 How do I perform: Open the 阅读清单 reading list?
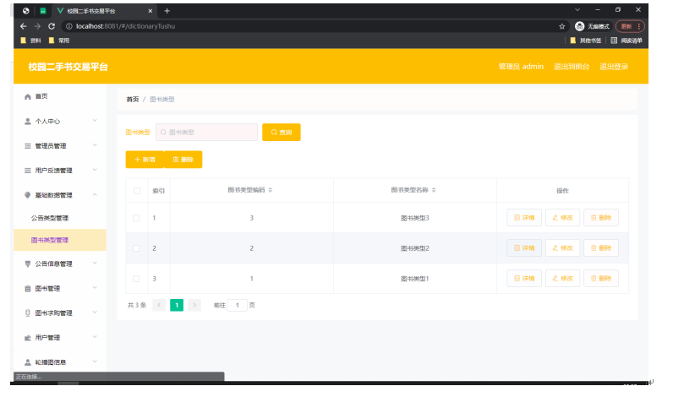click(627, 41)
